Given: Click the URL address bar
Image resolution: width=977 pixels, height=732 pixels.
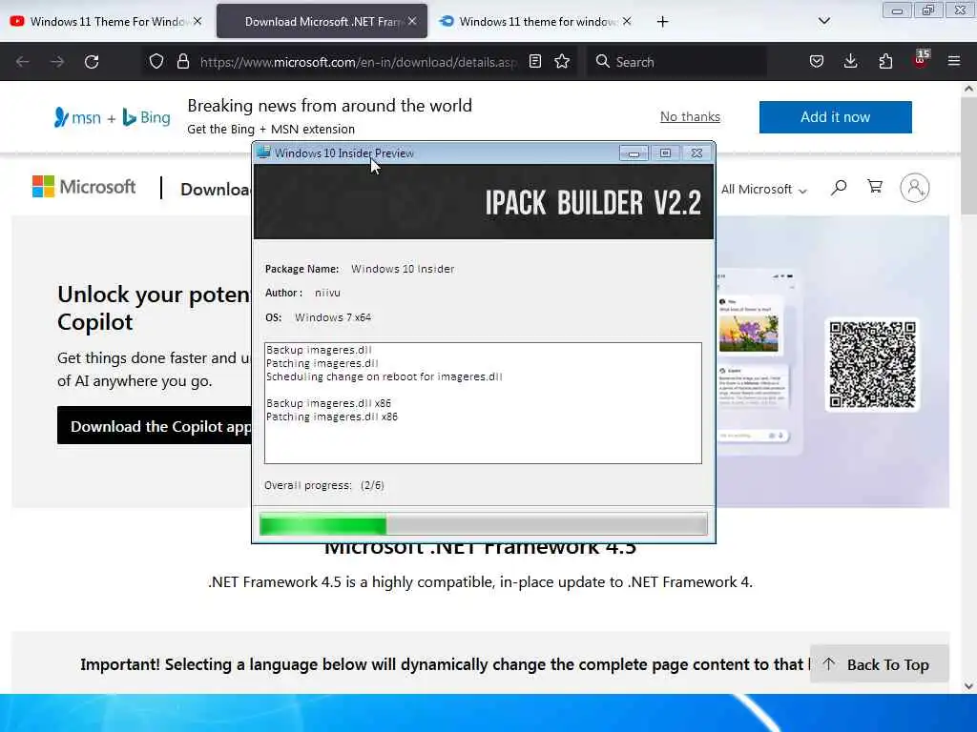Looking at the screenshot, I should coord(359,62).
